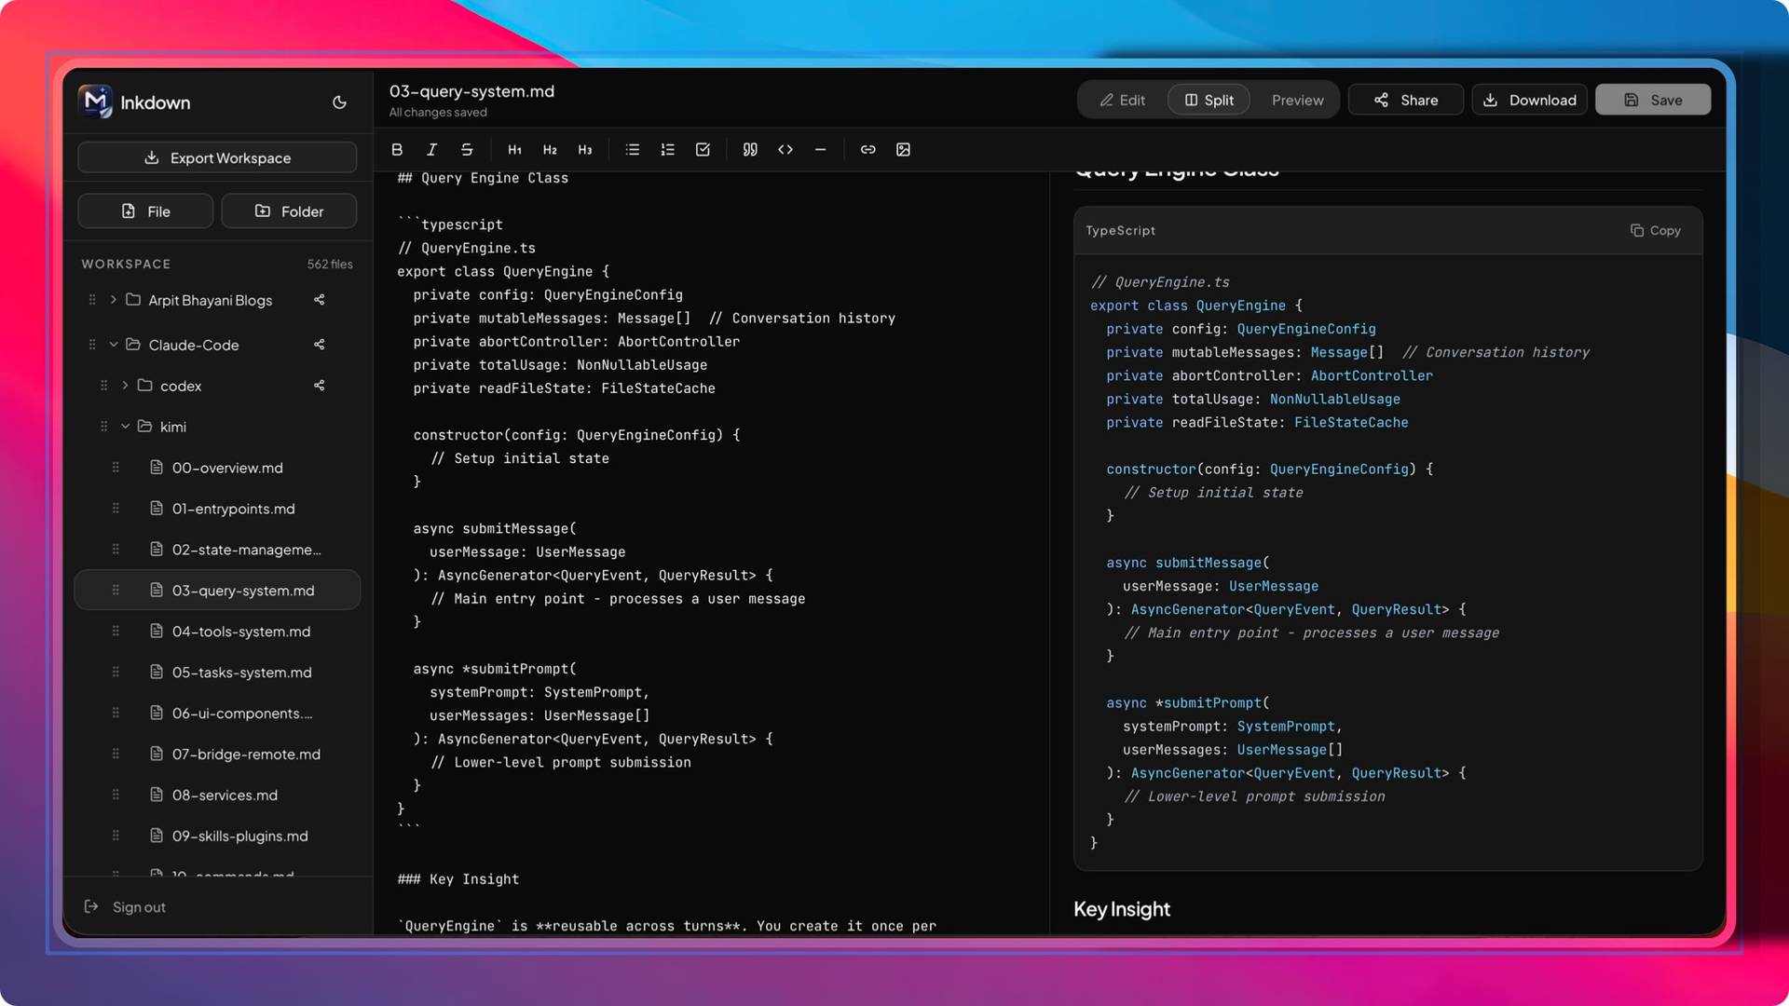Viewport: 1789px width, 1006px height.
Task: Share the codex folder
Action: pos(320,386)
